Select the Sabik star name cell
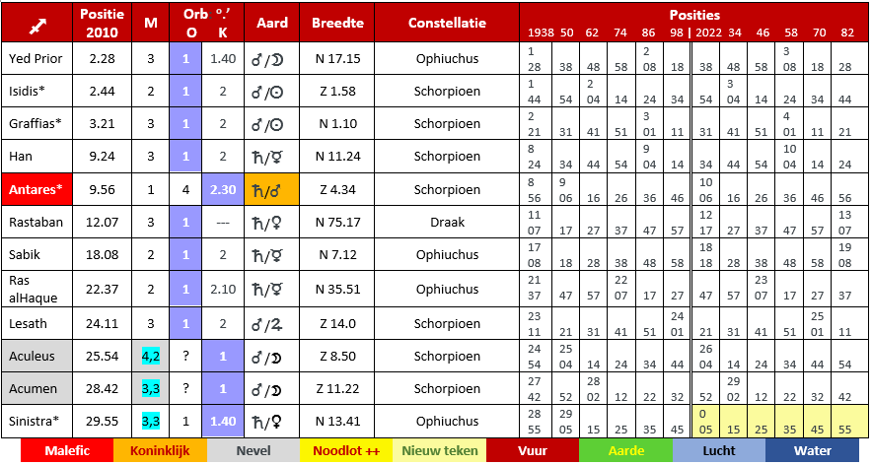 pyautogui.click(x=36, y=255)
